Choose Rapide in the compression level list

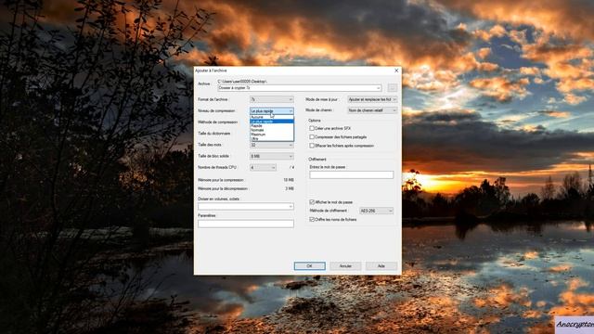click(272, 126)
